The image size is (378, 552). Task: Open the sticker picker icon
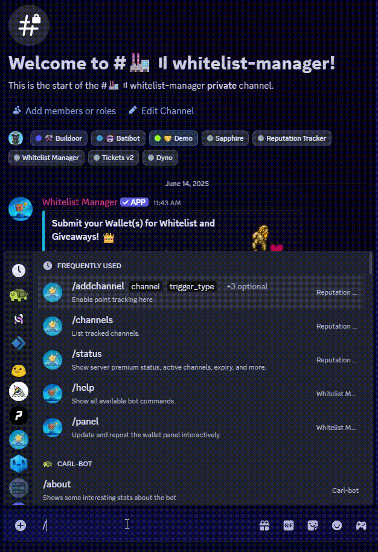(313, 525)
